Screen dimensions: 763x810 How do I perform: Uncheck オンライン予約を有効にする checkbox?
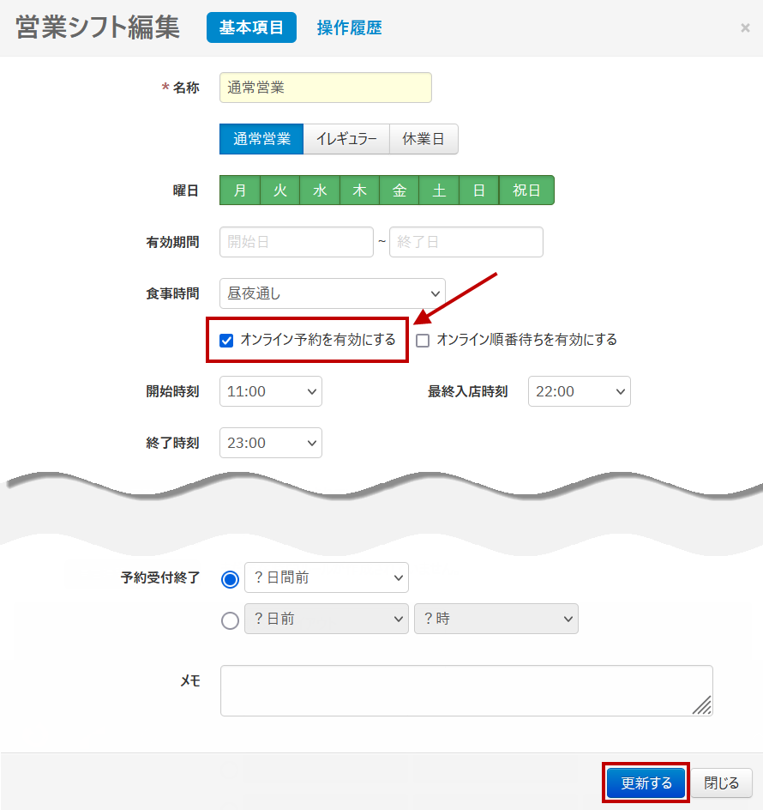click(226, 341)
